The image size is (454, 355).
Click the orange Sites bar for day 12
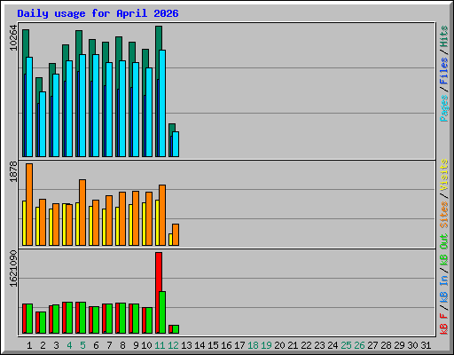click(x=176, y=234)
